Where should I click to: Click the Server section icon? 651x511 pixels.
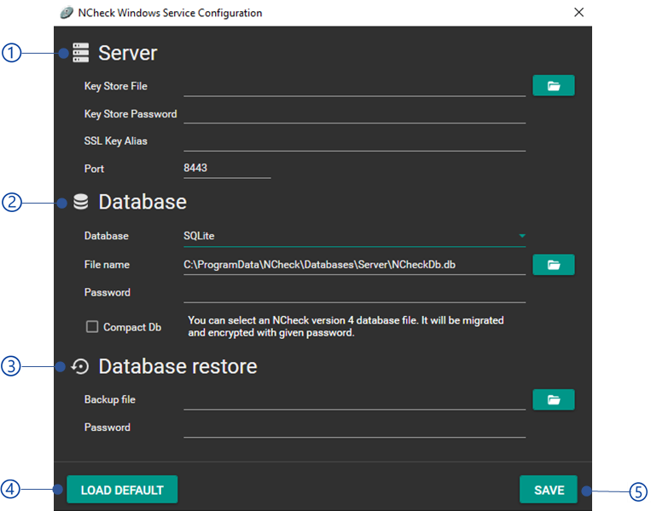81,53
